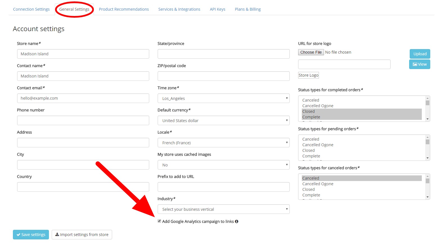Viewport: 444px width, 245px height.
Task: Open Services & Integrations tab
Action: [x=179, y=9]
